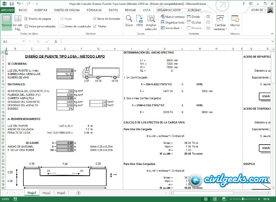Open Cambiar ventanas dropdown
Viewport: 276px width, 202px height.
coord(220,22)
